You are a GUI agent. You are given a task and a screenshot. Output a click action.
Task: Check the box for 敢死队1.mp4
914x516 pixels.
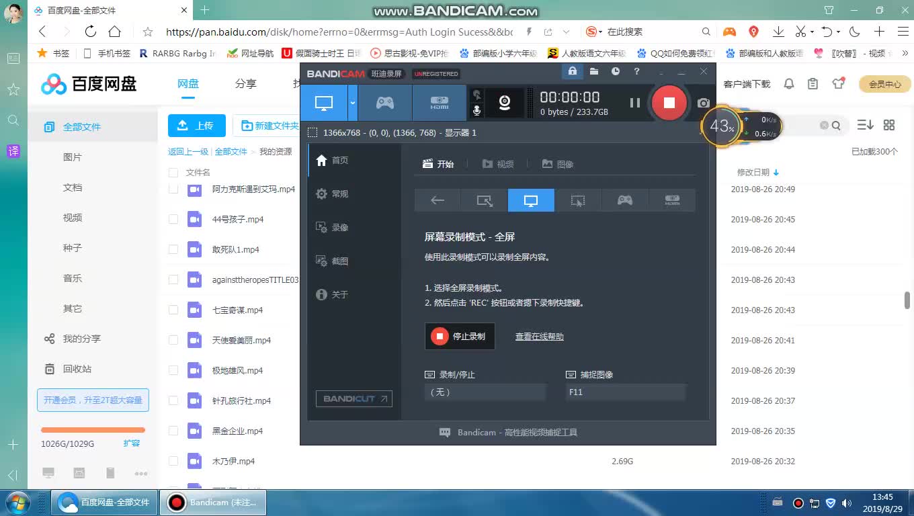(x=173, y=249)
